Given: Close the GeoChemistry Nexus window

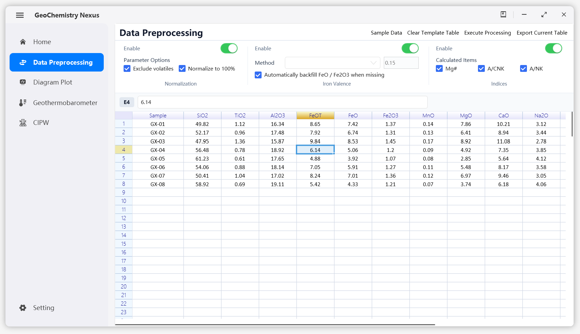Looking at the screenshot, I should pyautogui.click(x=564, y=14).
